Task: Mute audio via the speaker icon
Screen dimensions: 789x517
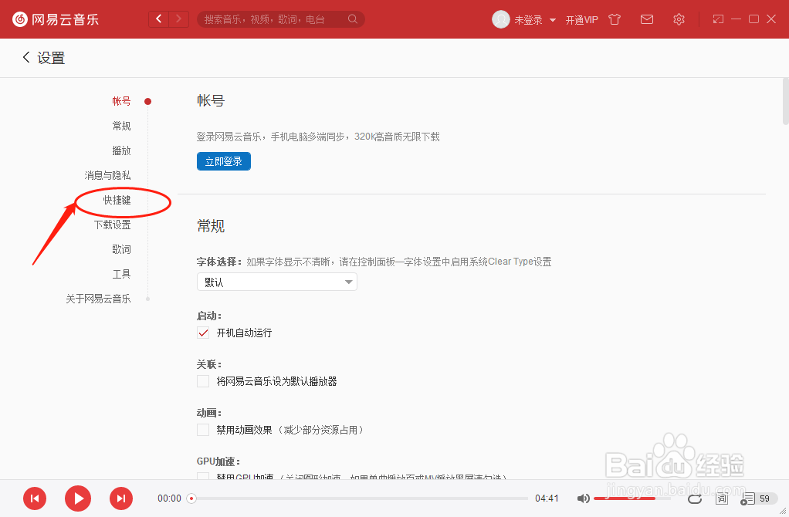Action: (x=584, y=498)
